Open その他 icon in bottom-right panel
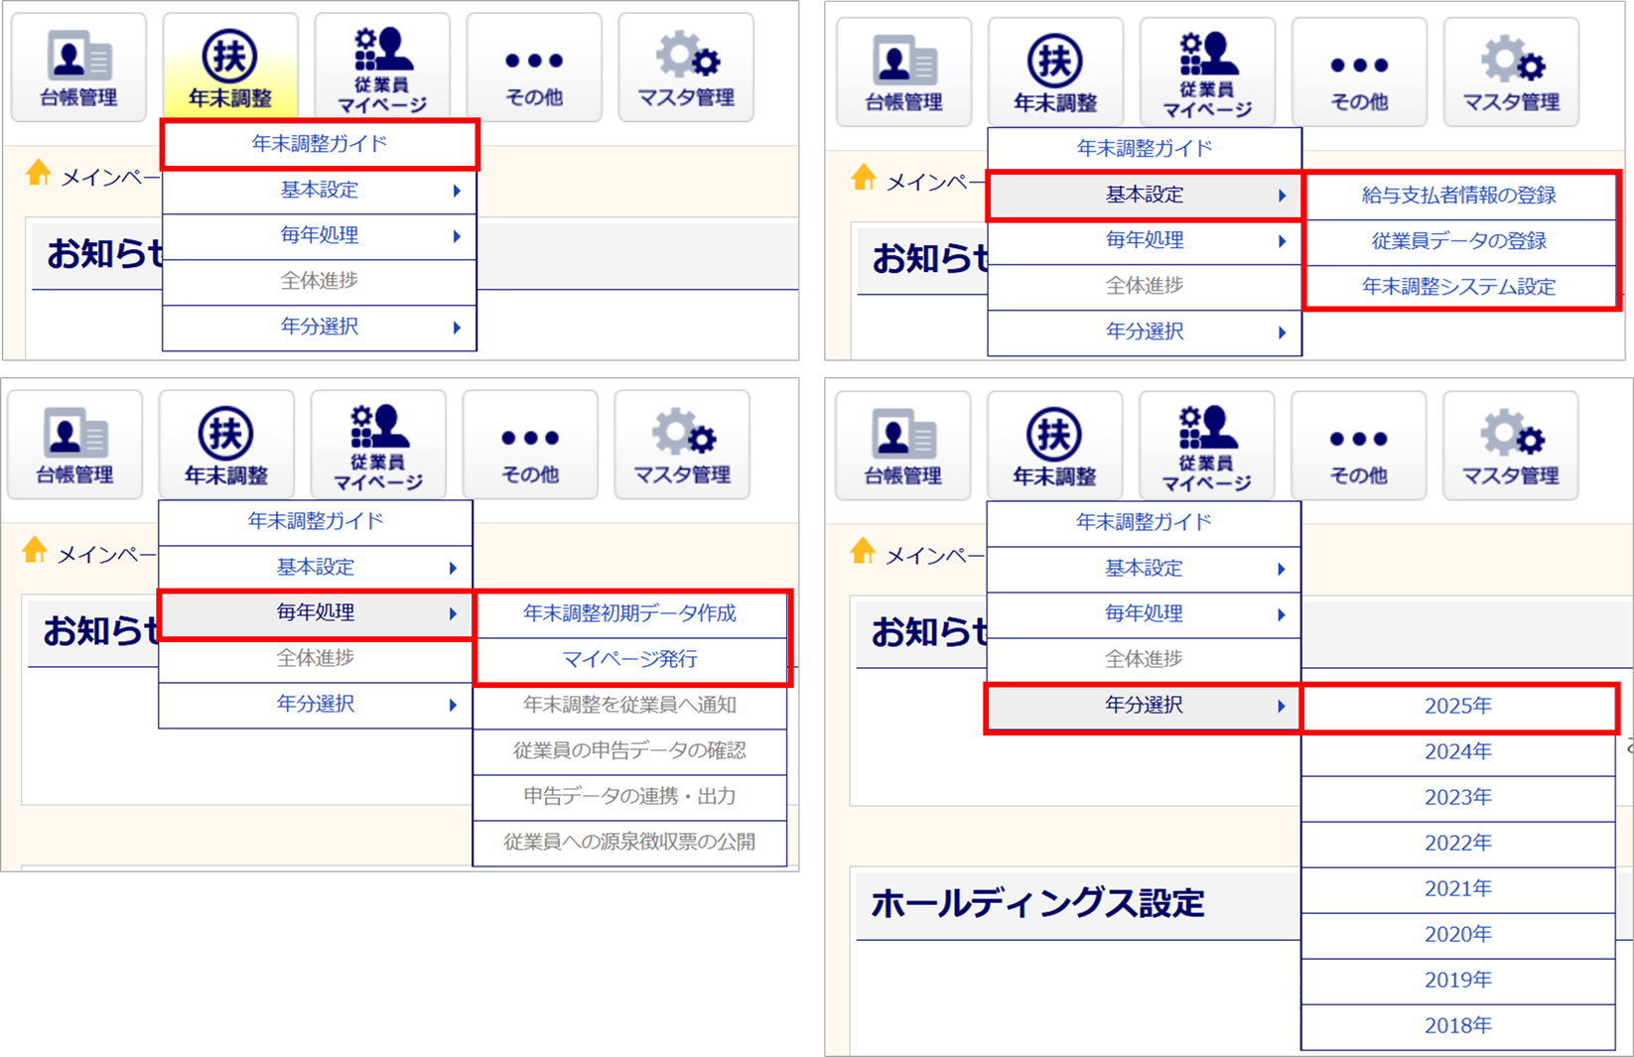 coord(1358,446)
